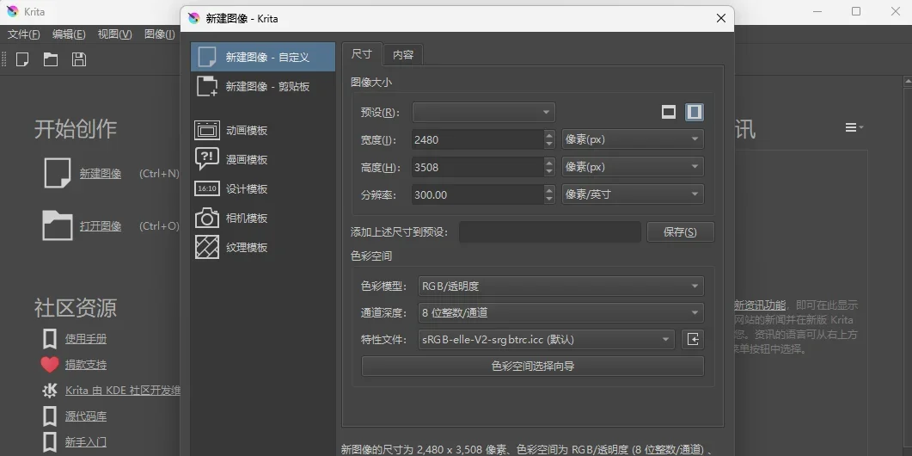Click the texture template pattern icon
Screen dimensions: 912x456
tap(206, 247)
